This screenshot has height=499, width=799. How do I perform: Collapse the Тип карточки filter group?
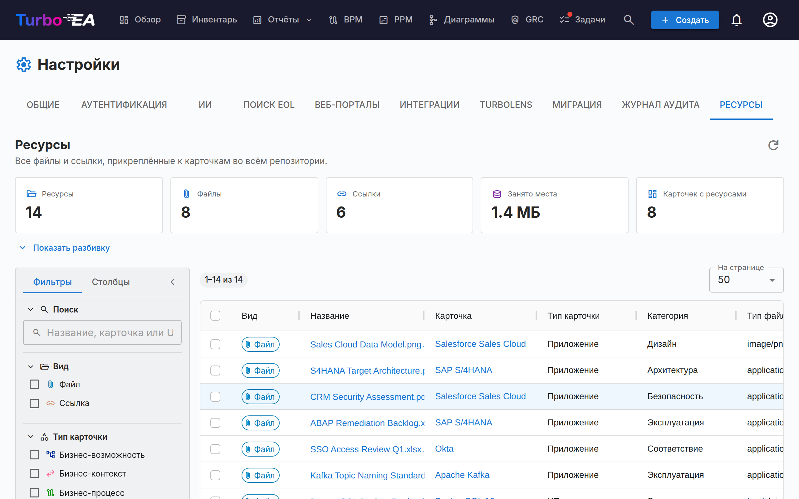point(30,437)
